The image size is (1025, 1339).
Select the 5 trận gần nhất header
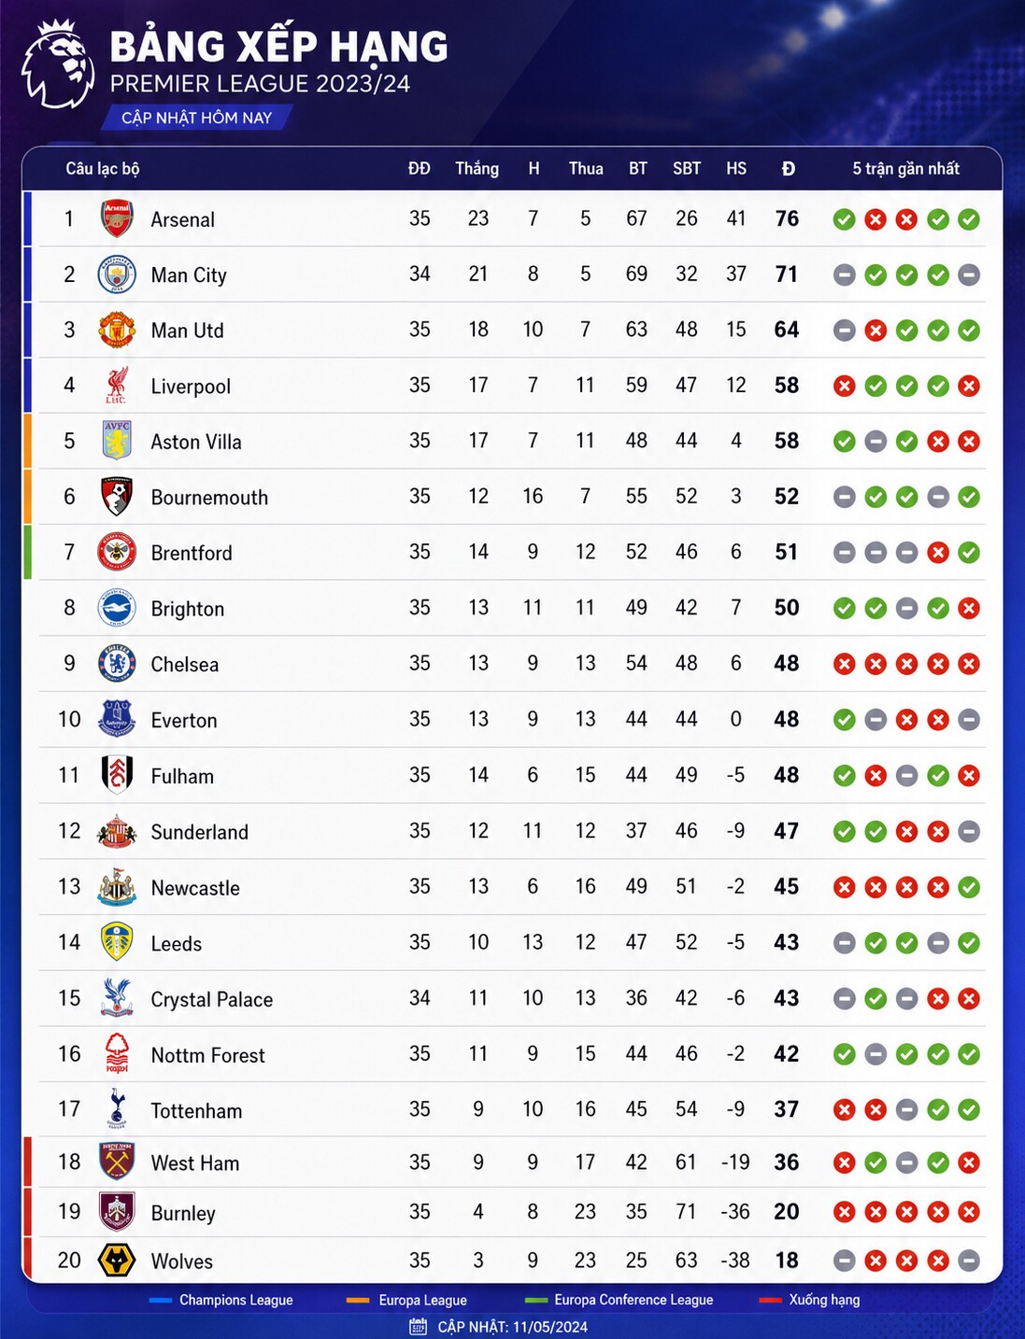pos(905,168)
